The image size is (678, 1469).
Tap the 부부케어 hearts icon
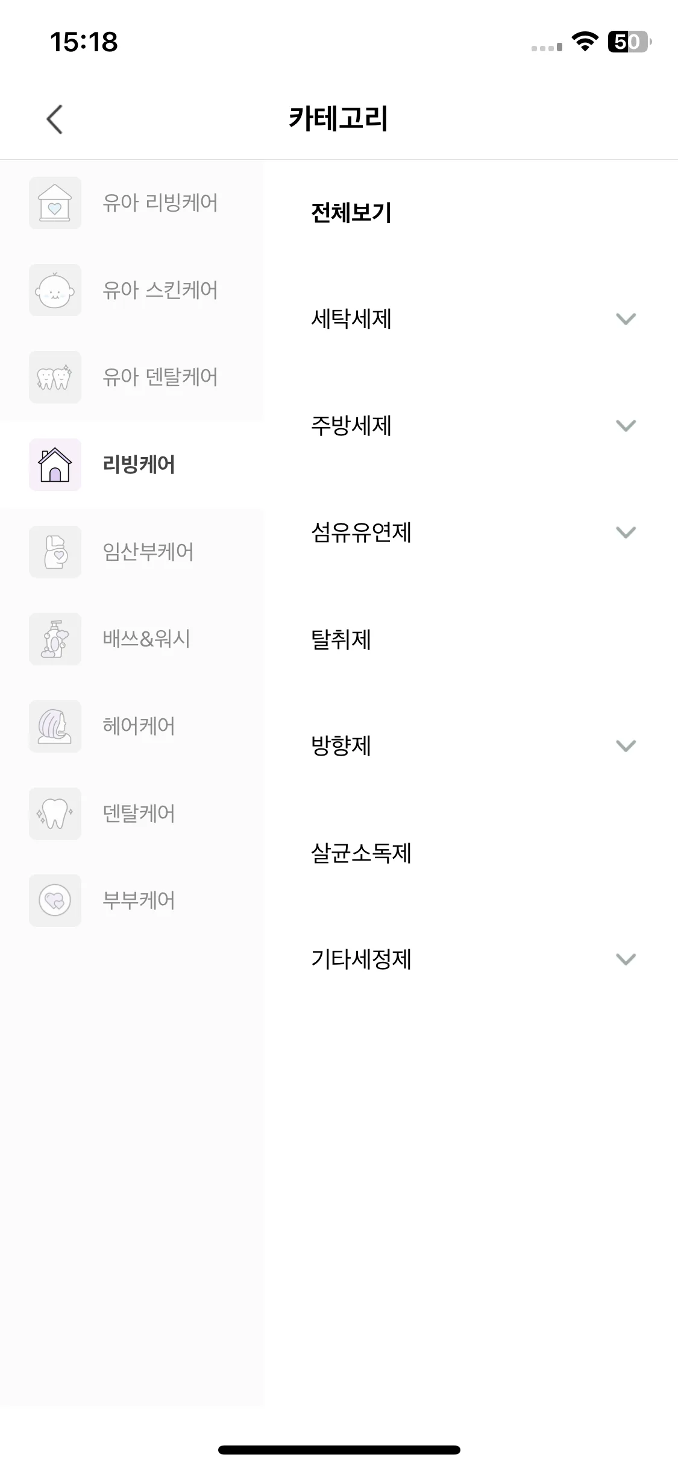[x=55, y=900]
